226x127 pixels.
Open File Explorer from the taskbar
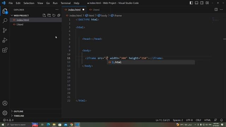click(x=54, y=125)
